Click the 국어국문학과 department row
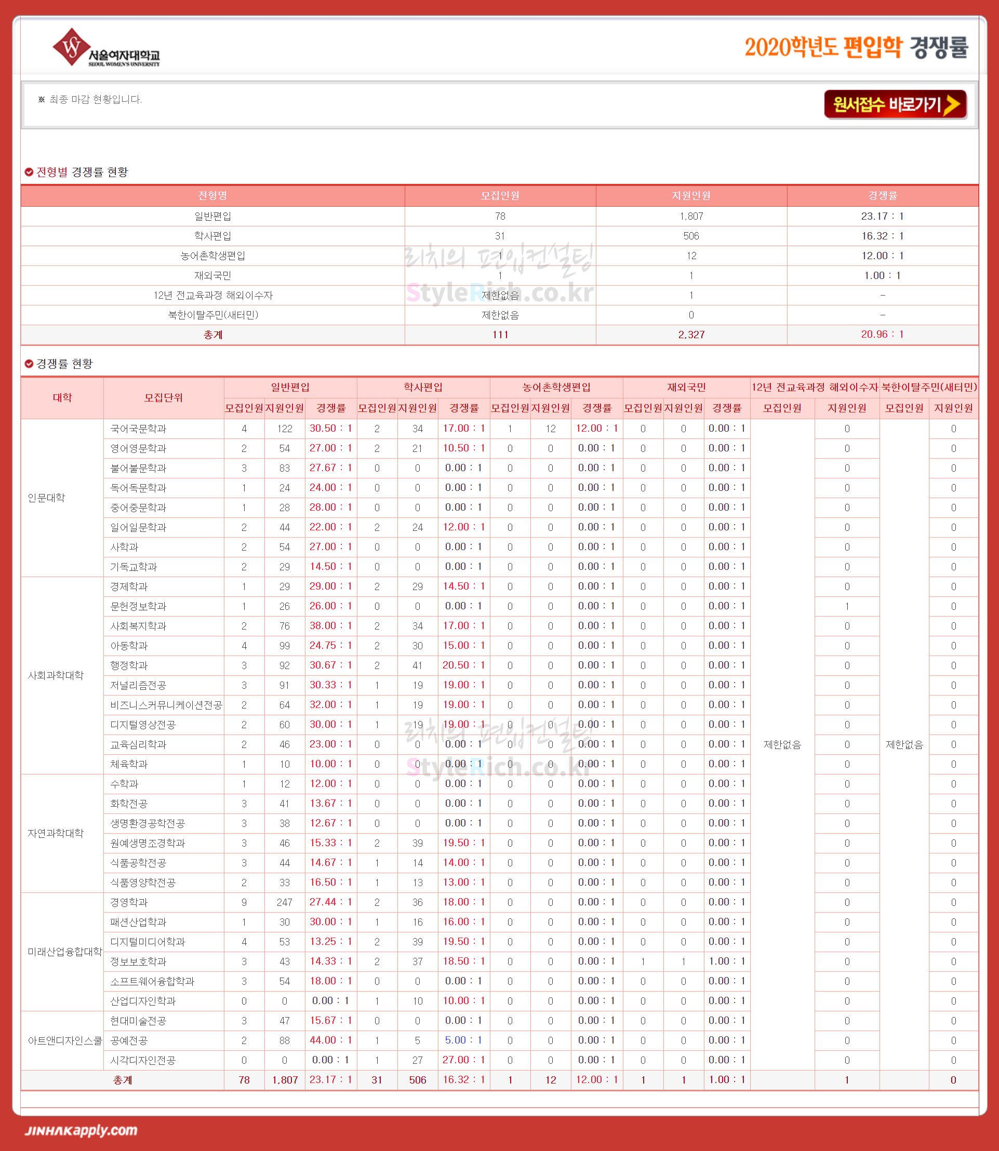The width and height of the screenshot is (999, 1151). tap(138, 429)
